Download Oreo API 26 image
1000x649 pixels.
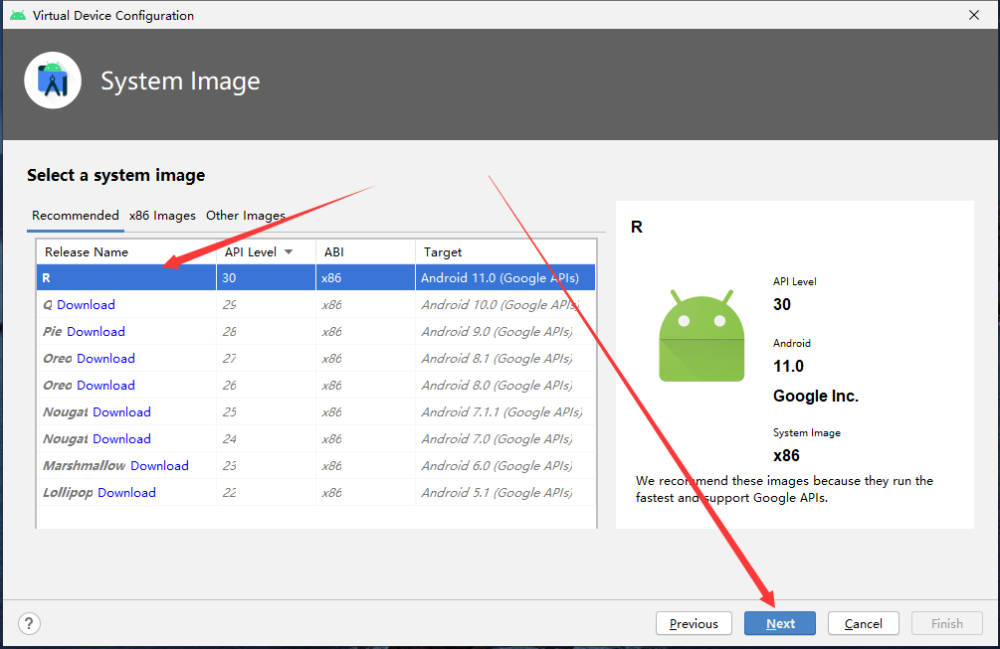click(105, 385)
